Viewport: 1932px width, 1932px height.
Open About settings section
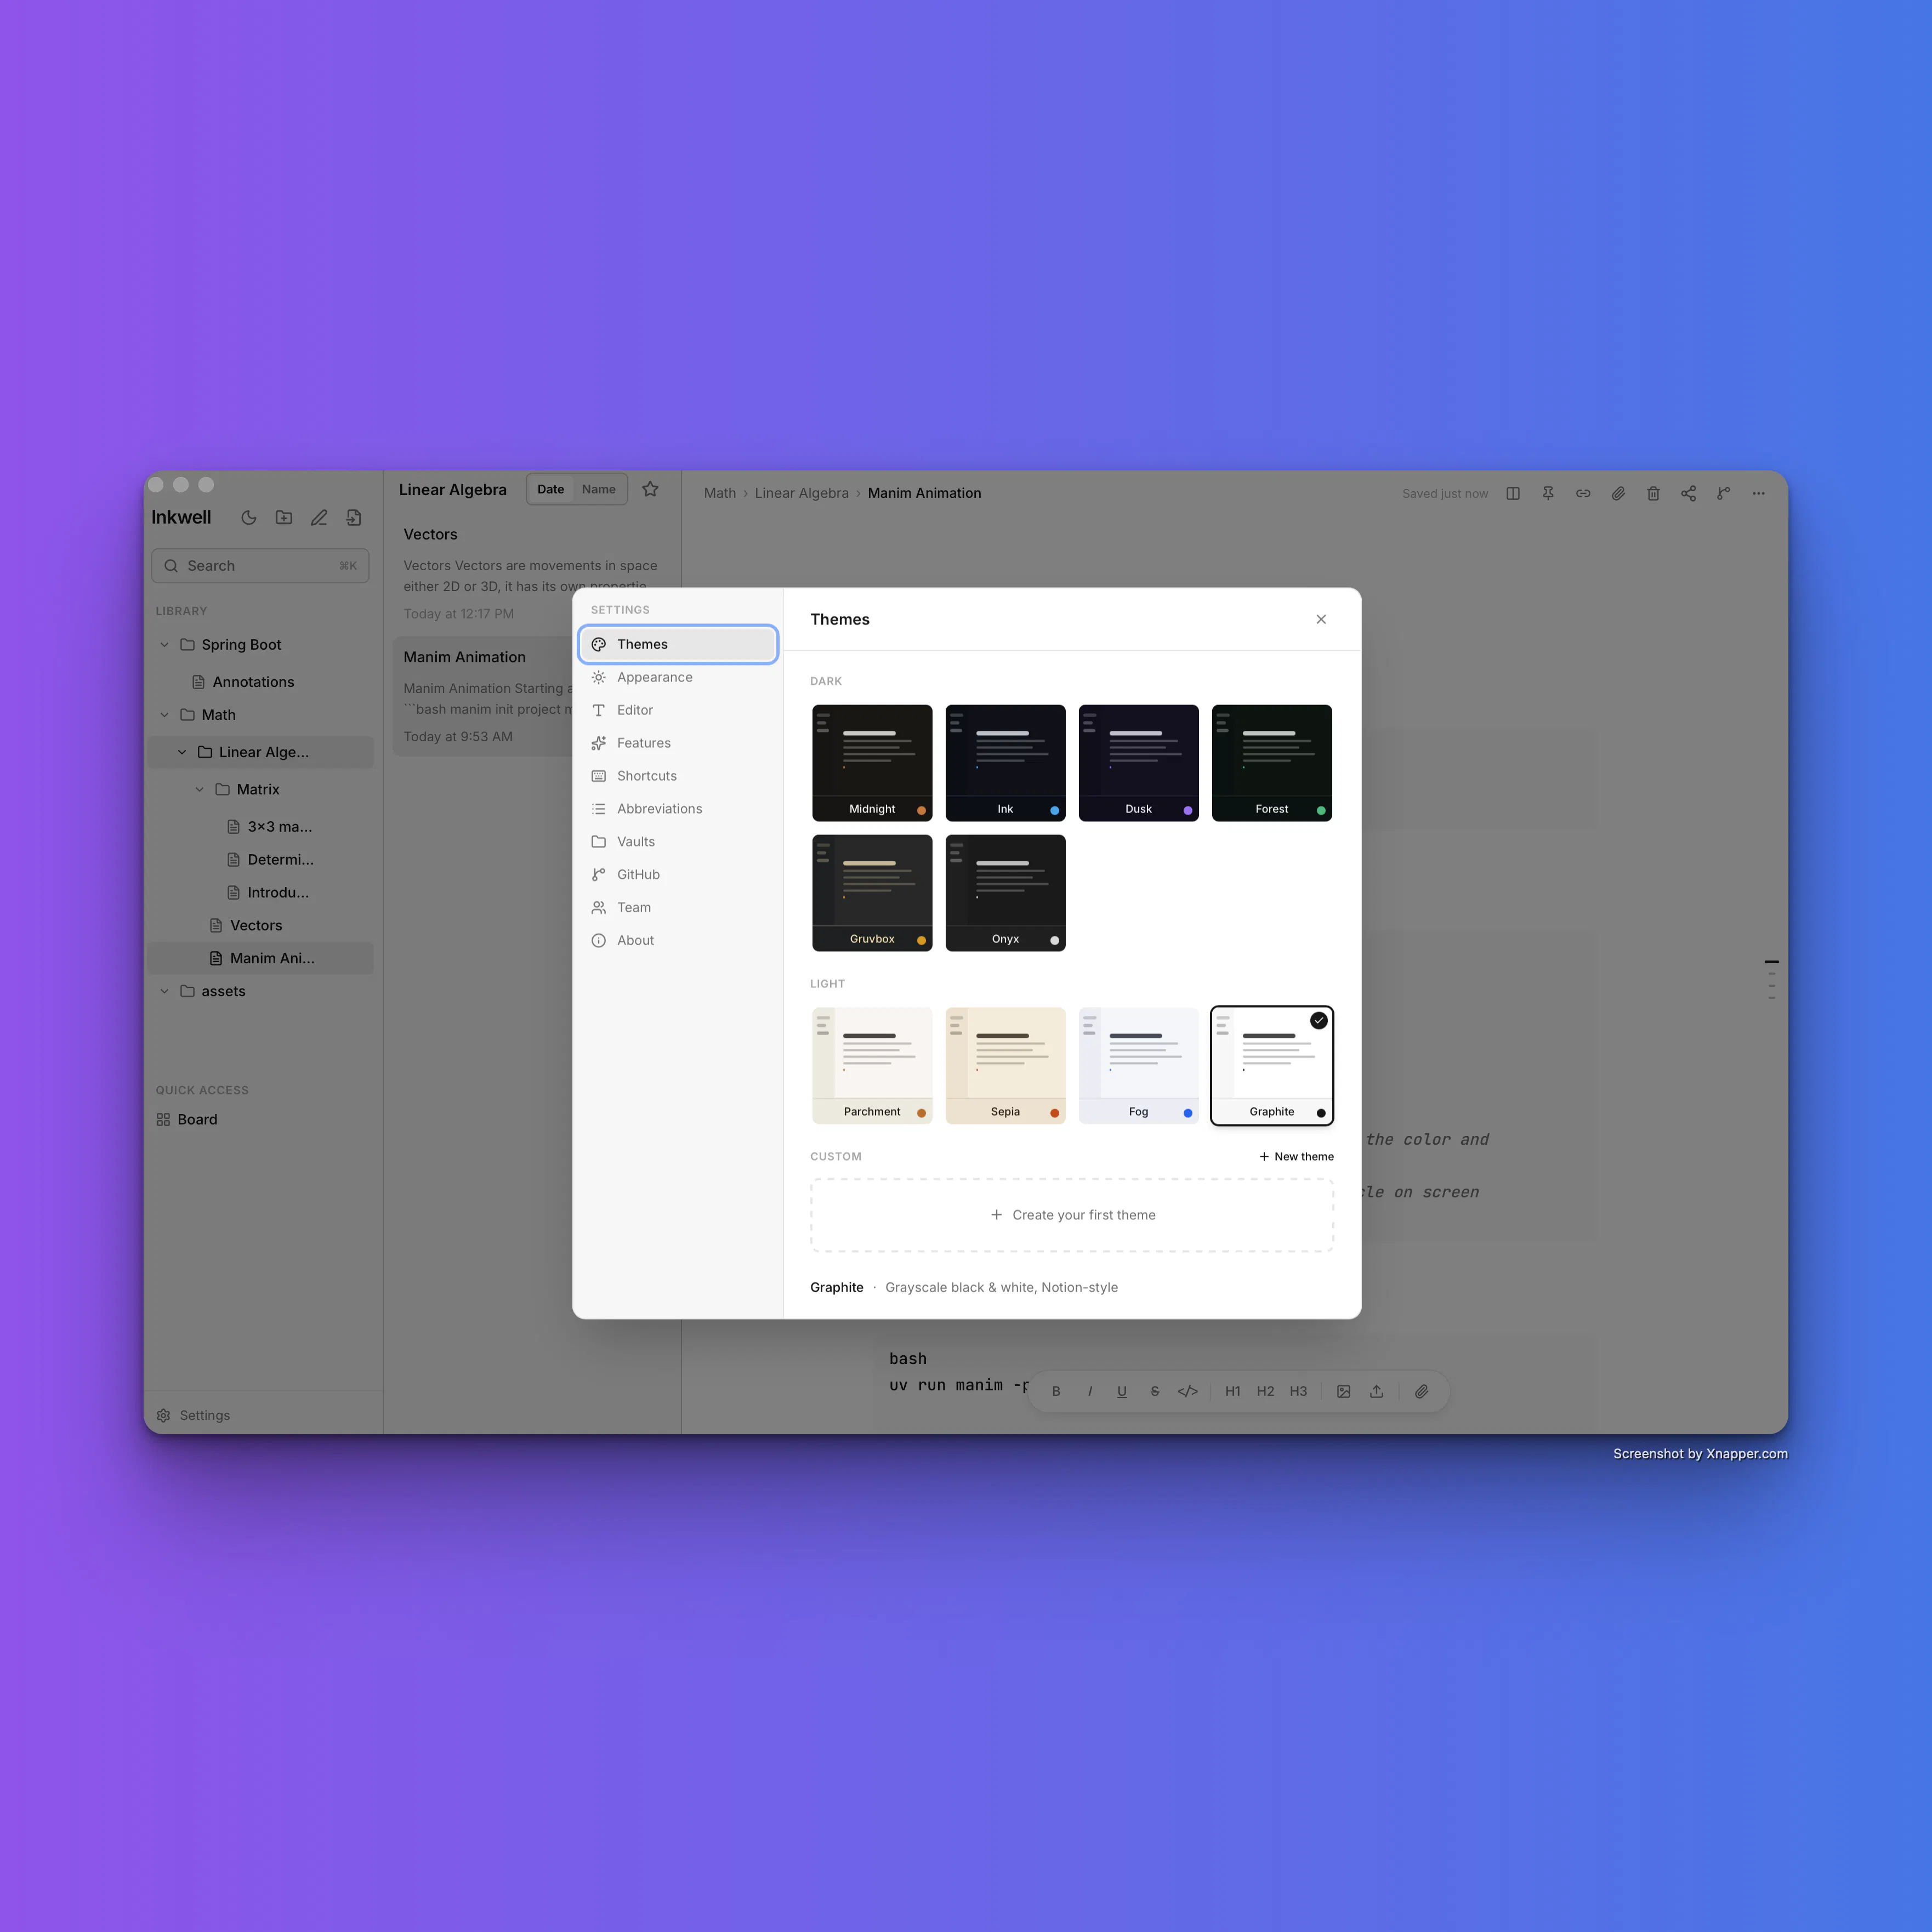[678, 940]
